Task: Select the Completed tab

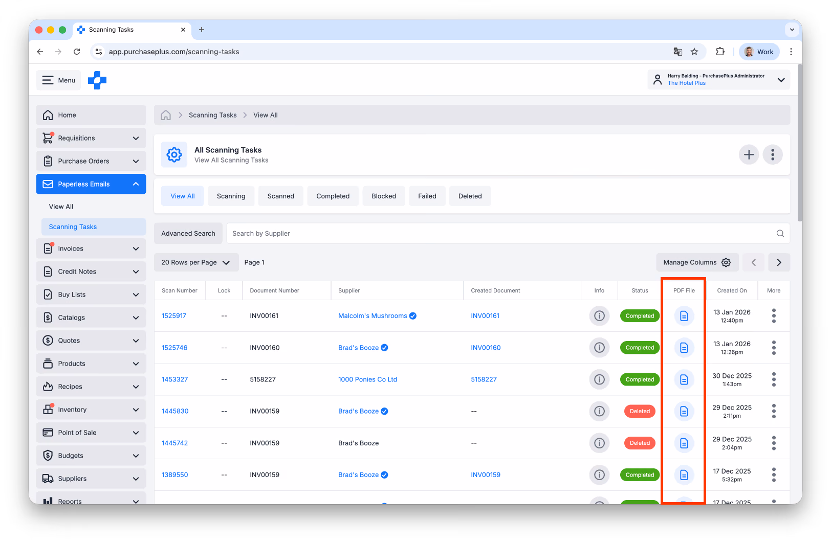Action: pyautogui.click(x=333, y=196)
